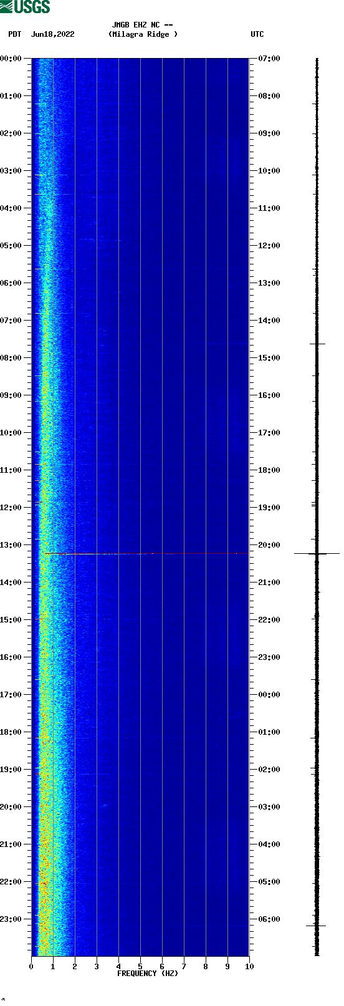
Task: Click the 02:00 PDT time label
Action: 11,133
